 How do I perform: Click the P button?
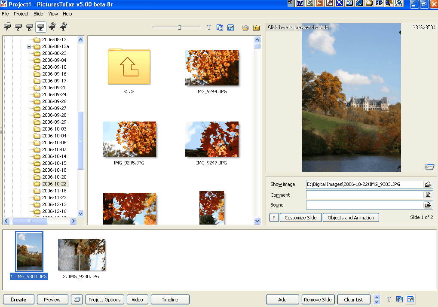[274, 218]
